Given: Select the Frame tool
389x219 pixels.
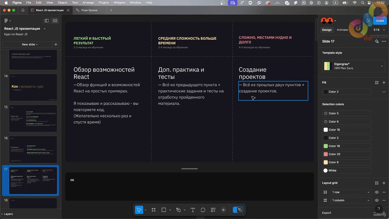Looking at the screenshot, I should pos(153,210).
